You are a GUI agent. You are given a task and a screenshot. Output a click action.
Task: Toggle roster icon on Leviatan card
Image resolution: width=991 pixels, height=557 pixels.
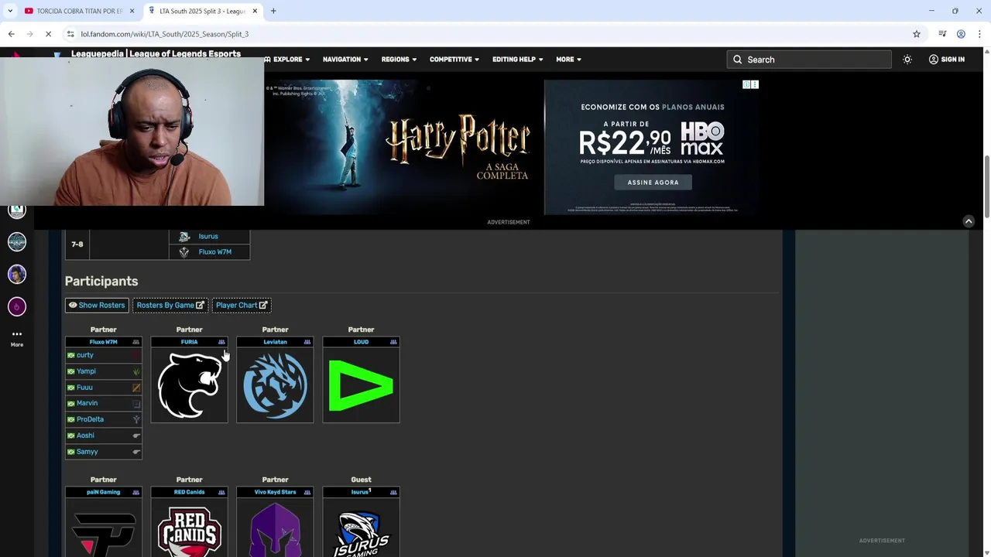click(307, 342)
